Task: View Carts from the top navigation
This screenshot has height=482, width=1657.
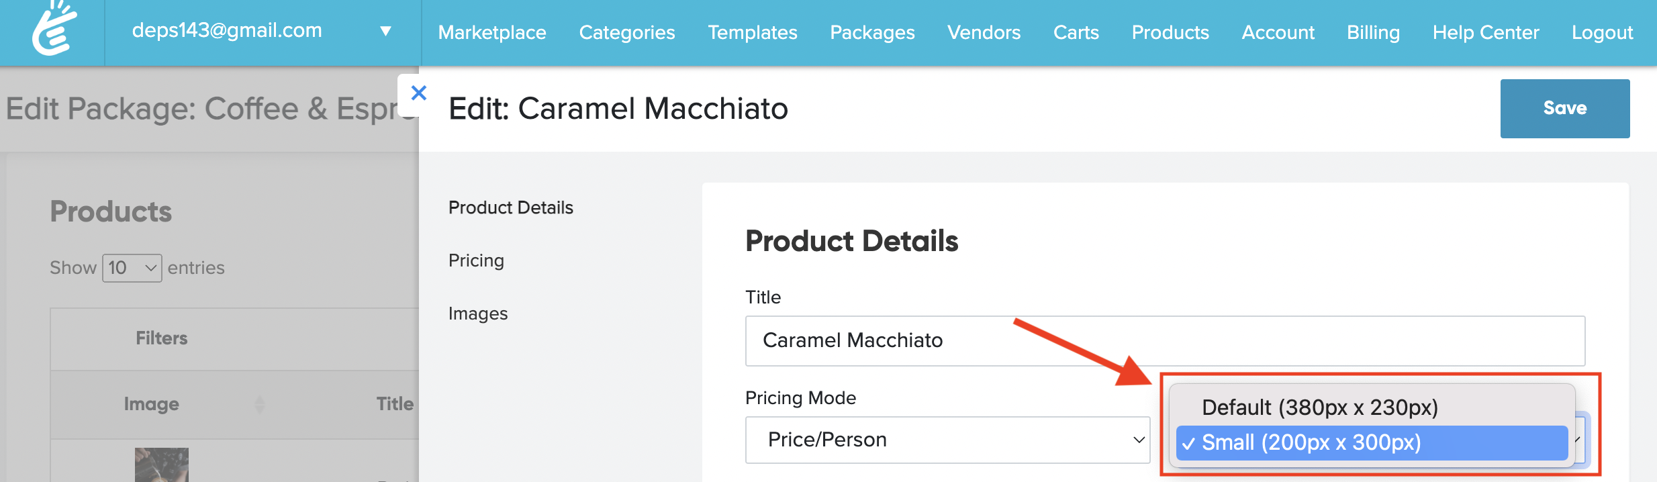Action: pyautogui.click(x=1076, y=32)
